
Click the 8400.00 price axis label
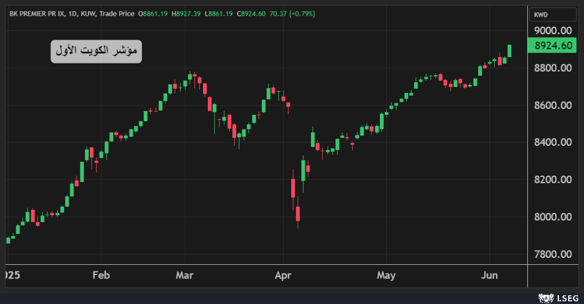click(552, 142)
